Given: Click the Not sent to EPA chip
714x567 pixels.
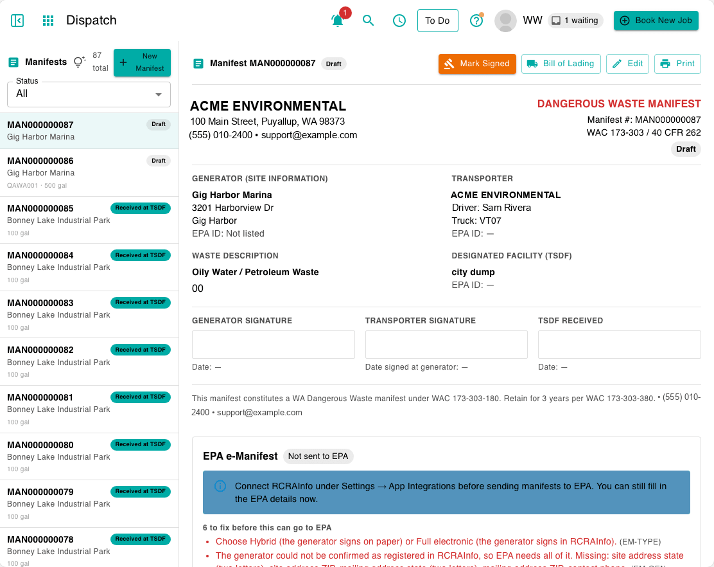Looking at the screenshot, I should click(318, 456).
